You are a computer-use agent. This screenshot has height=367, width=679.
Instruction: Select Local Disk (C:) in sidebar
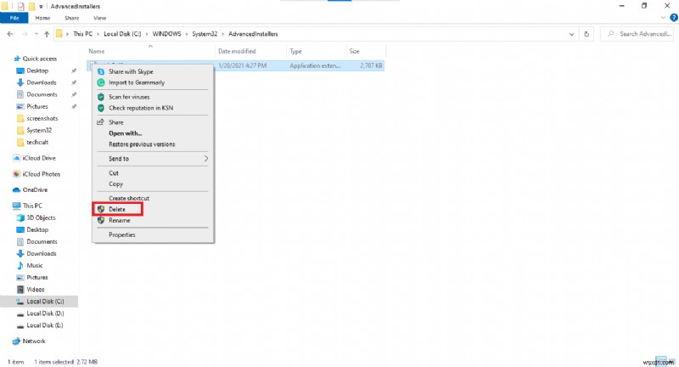(x=45, y=301)
